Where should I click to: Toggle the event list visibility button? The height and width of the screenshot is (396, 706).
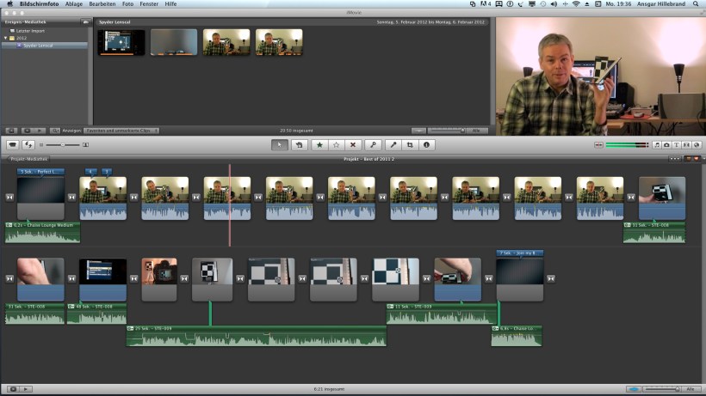[11, 131]
